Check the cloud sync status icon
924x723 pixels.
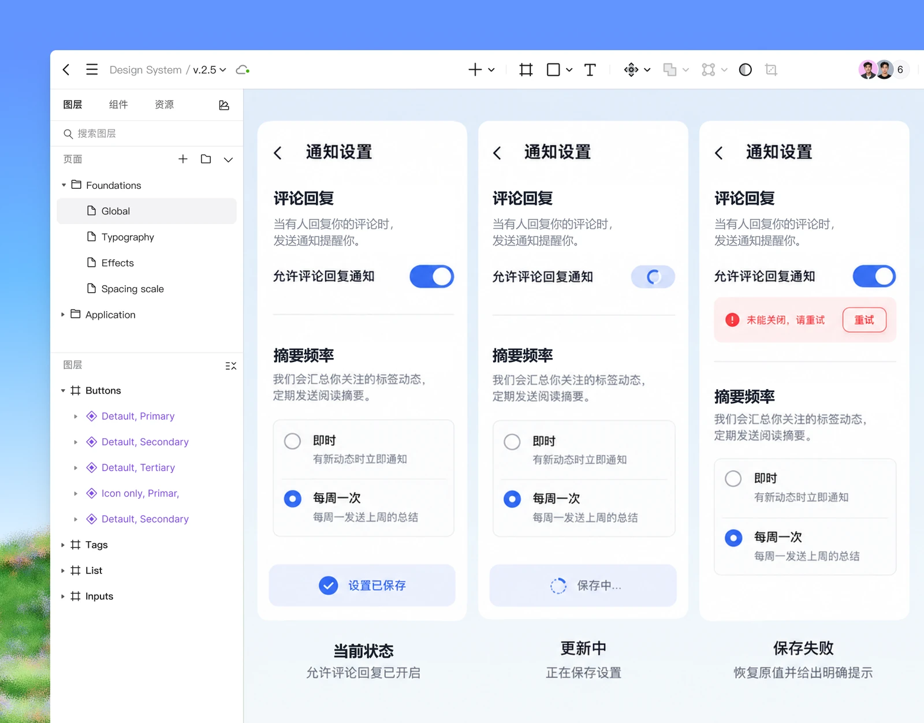243,70
